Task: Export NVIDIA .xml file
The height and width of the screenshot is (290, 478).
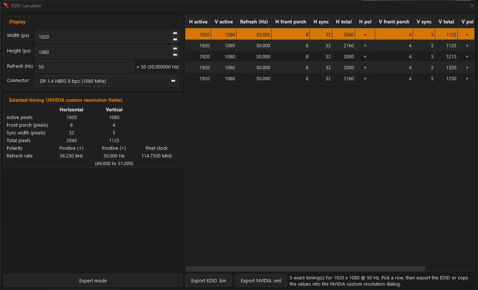Action: pyautogui.click(x=261, y=280)
